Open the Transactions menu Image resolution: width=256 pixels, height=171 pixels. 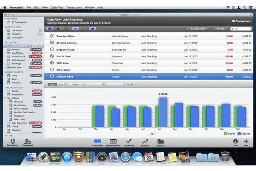coord(74,7)
